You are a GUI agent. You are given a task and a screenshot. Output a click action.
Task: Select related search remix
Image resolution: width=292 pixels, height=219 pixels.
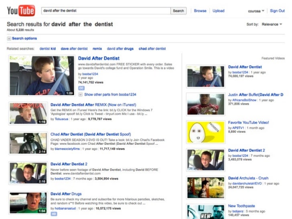click(x=97, y=49)
